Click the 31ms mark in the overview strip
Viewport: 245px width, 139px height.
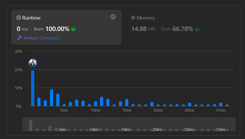[221, 130]
